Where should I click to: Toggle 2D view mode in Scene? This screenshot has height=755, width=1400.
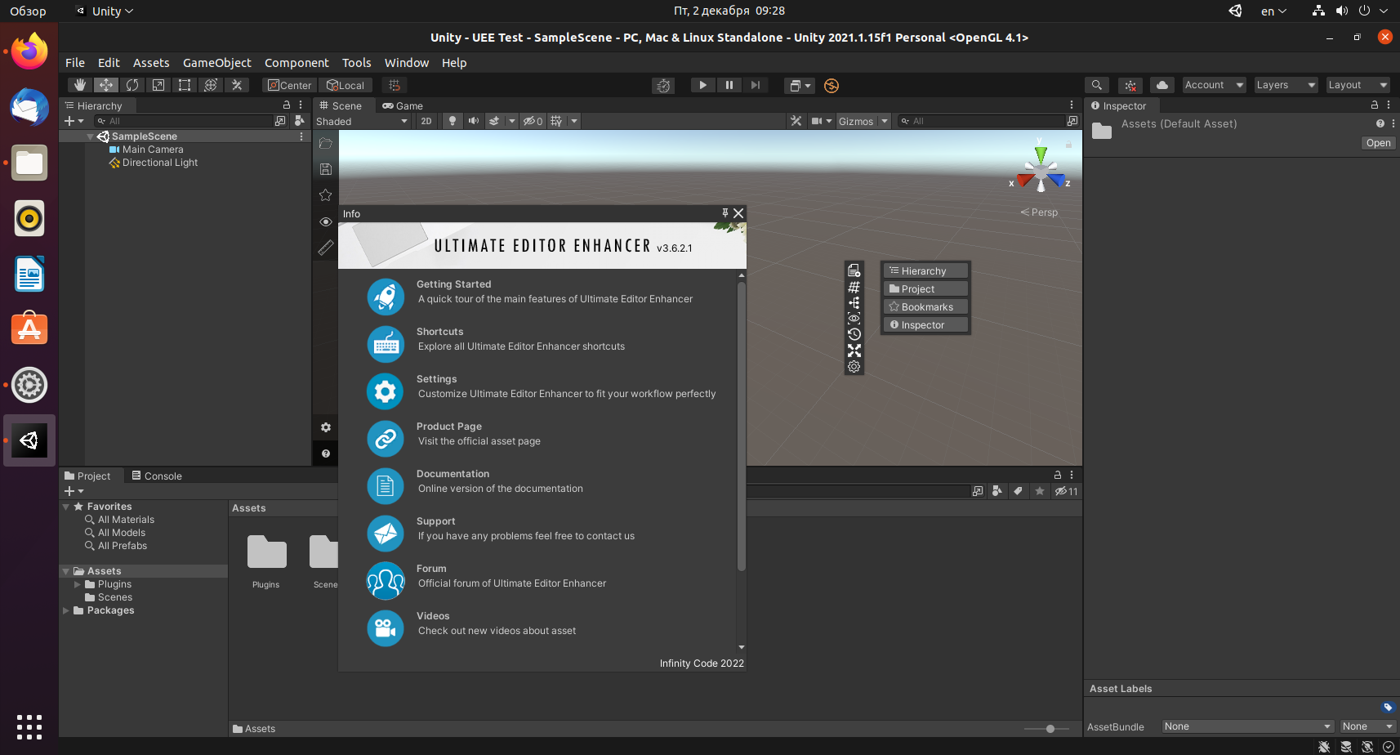pos(426,121)
